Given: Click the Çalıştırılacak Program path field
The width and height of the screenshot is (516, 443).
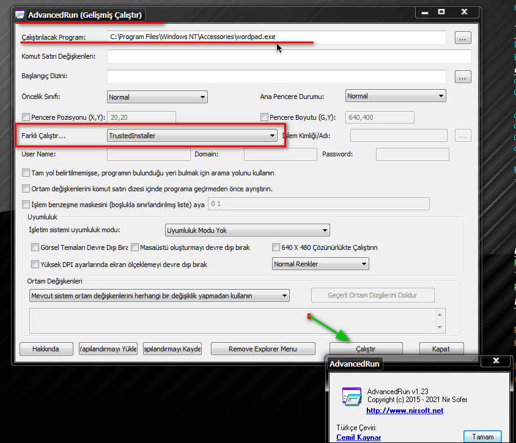Looking at the screenshot, I should point(276,37).
